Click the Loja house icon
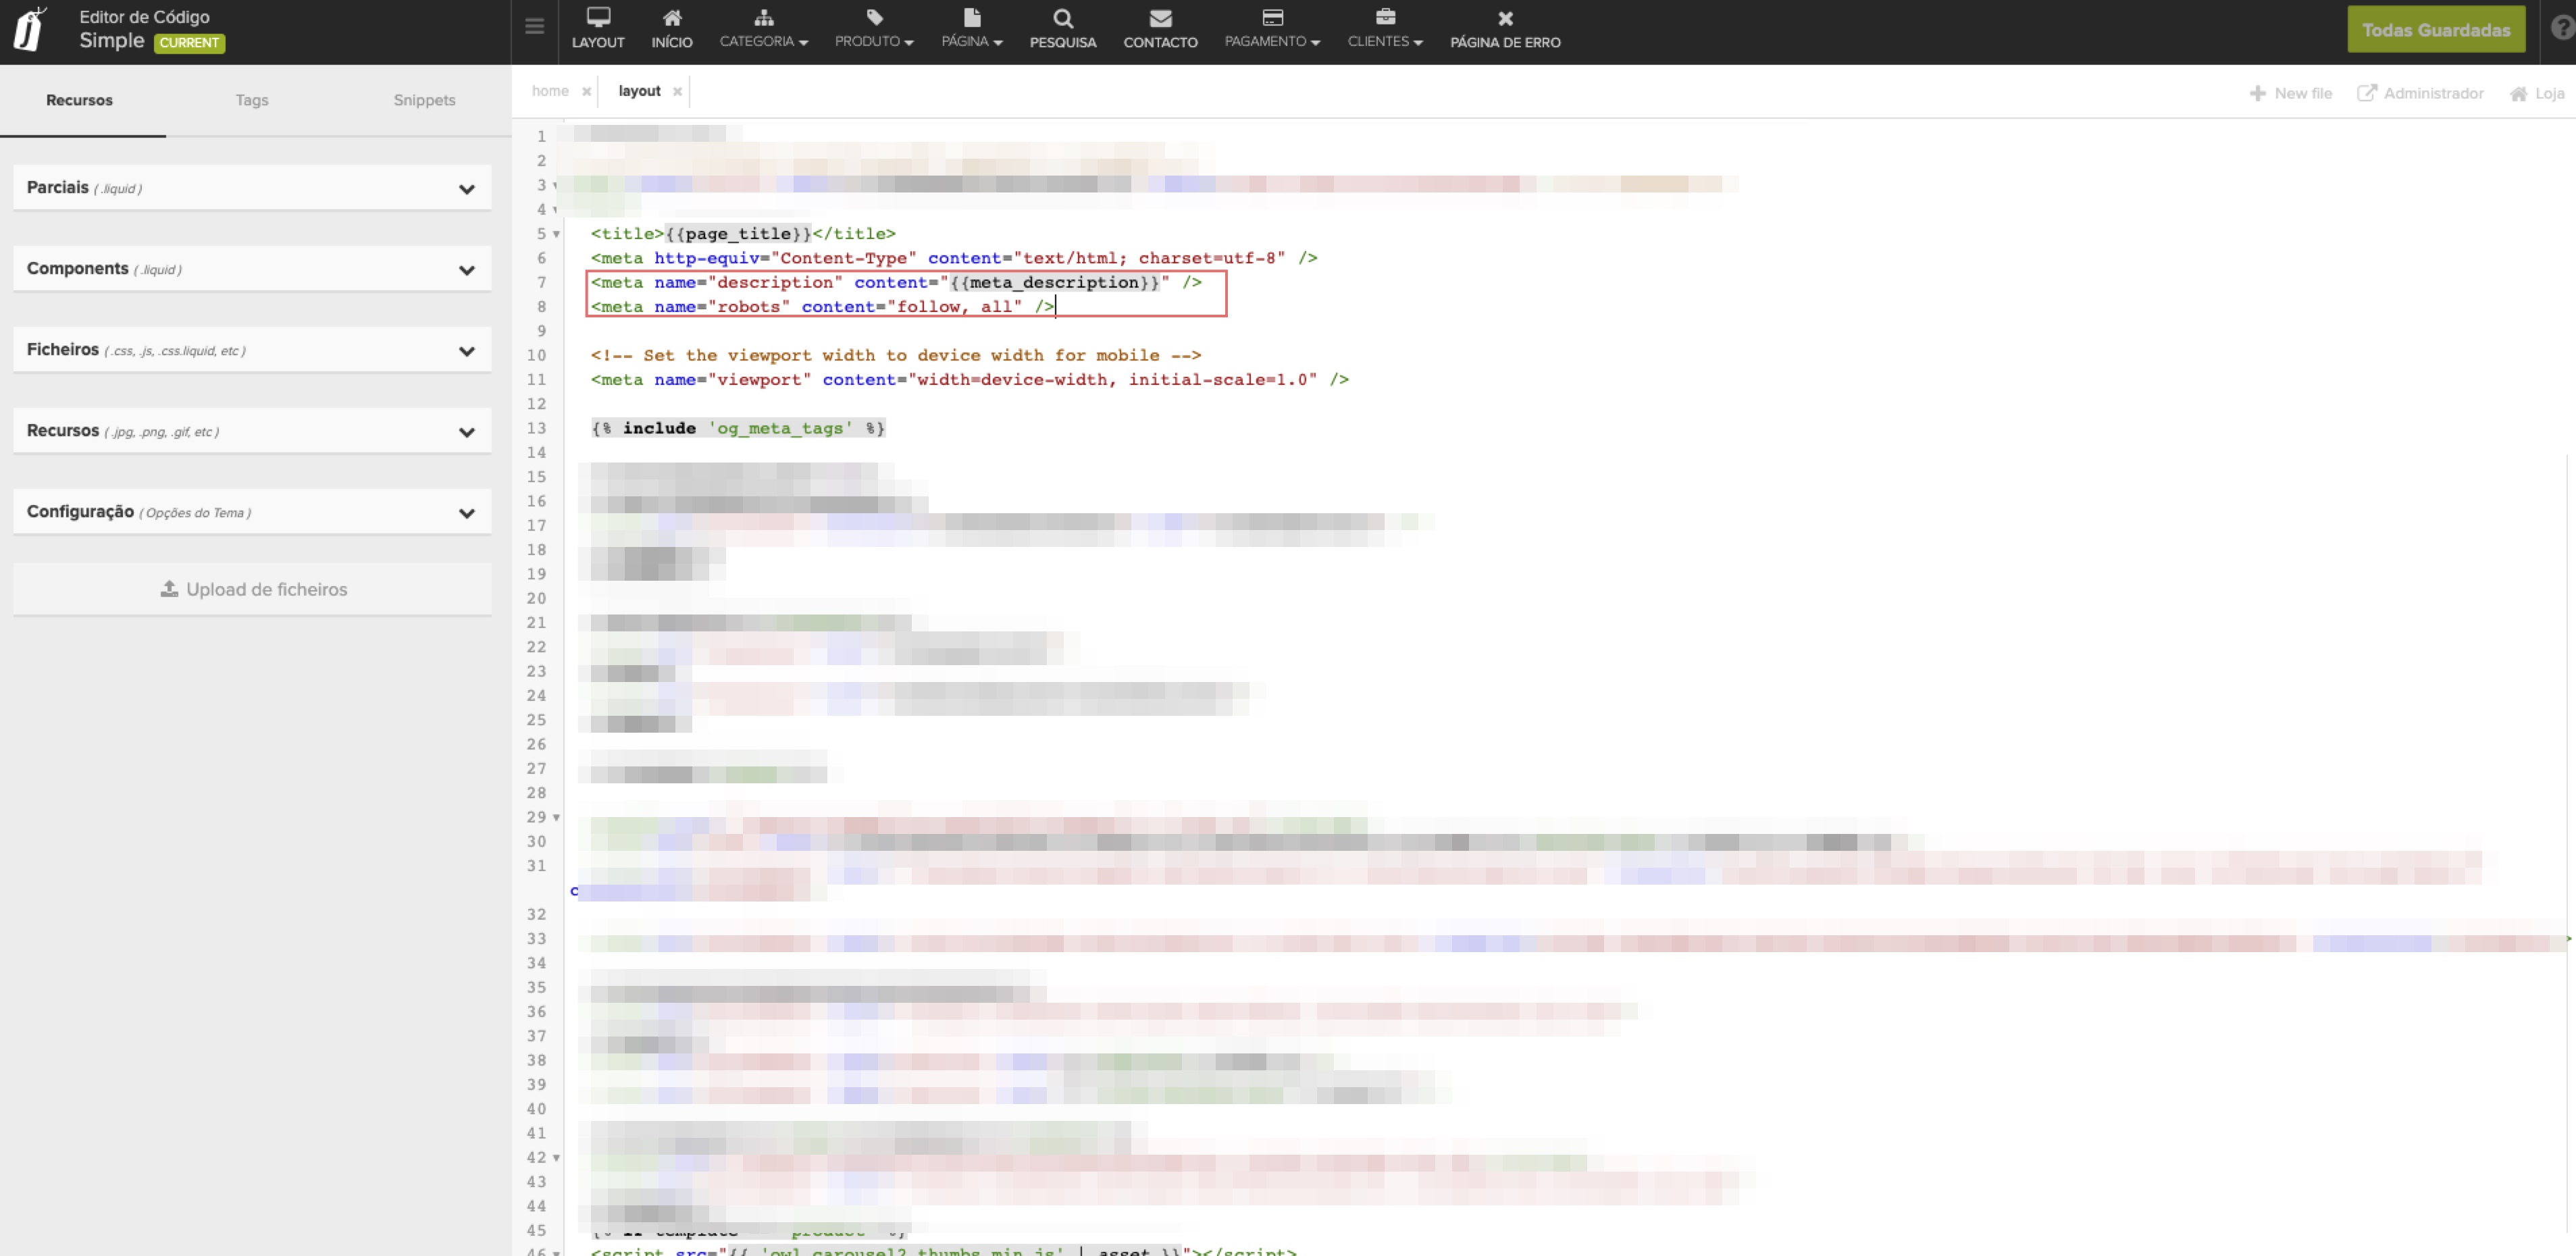This screenshot has width=2576, height=1256. click(x=2519, y=93)
